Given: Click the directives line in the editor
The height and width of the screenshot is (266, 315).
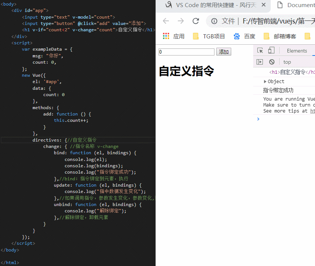Looking at the screenshot, I should pyautogui.click(x=64, y=140).
